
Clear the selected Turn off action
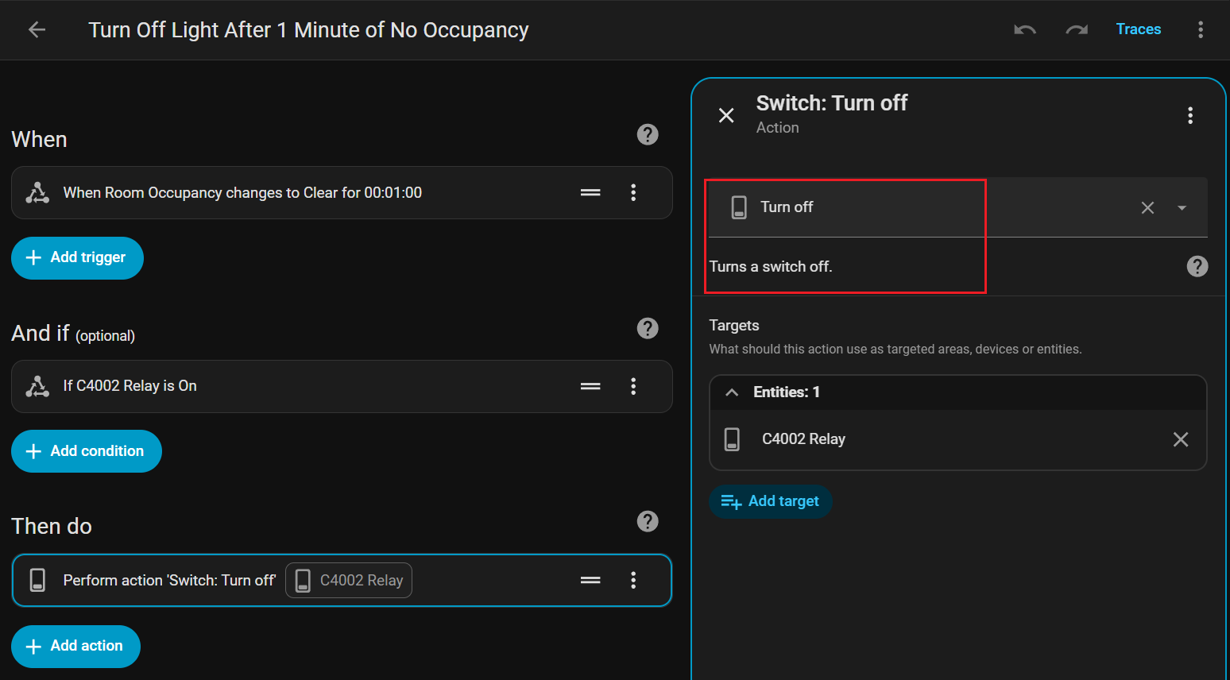click(1147, 208)
